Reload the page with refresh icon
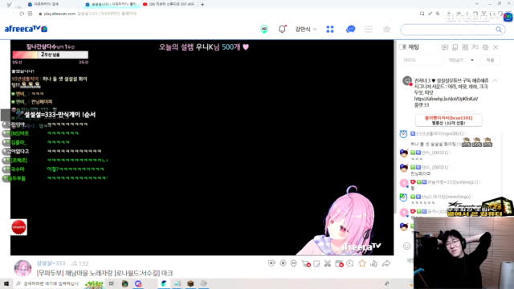This screenshot has width=514, height=289. click(22, 14)
